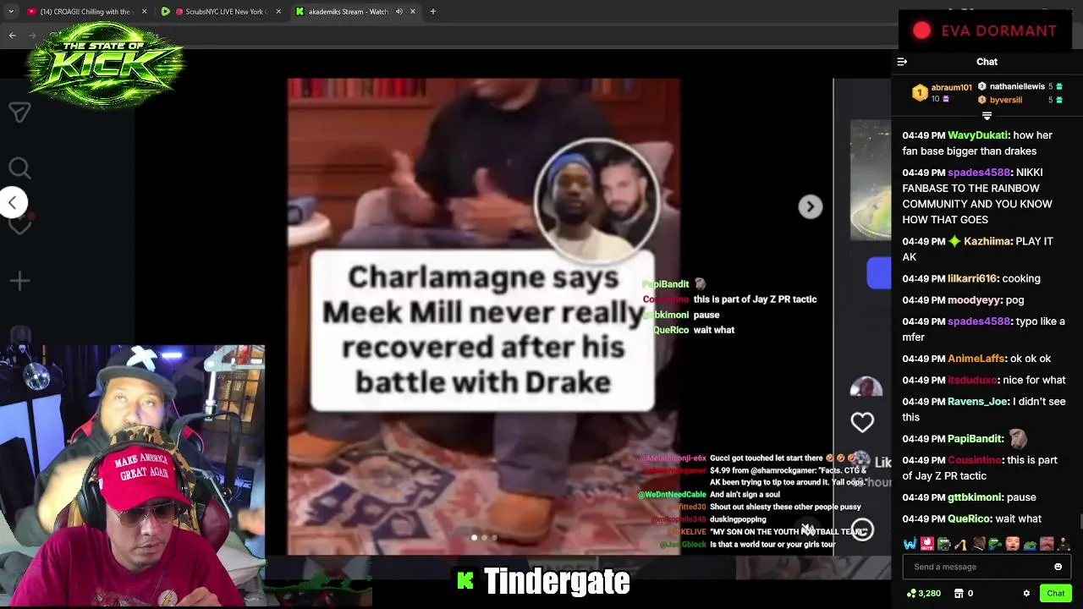Go back with browser back arrow
Image resolution: width=1083 pixels, height=609 pixels.
point(12,36)
